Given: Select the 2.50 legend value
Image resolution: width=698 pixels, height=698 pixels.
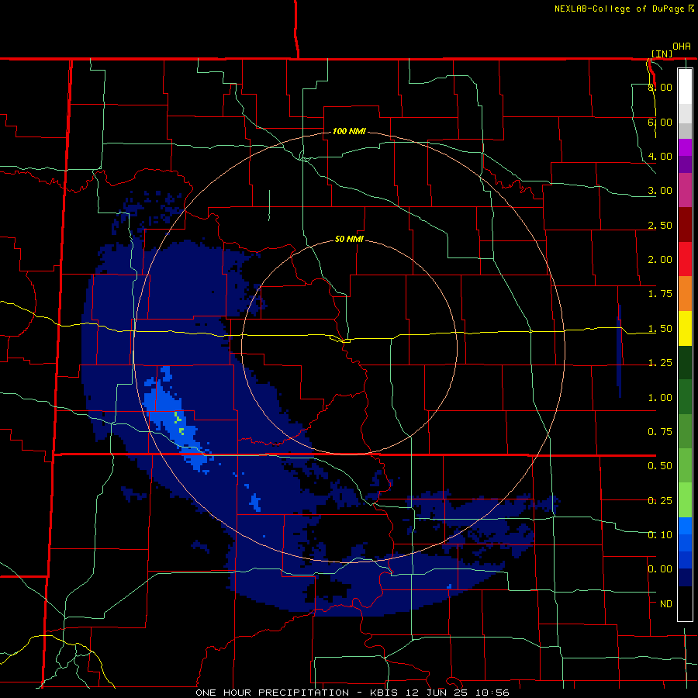Looking at the screenshot, I should click(660, 225).
